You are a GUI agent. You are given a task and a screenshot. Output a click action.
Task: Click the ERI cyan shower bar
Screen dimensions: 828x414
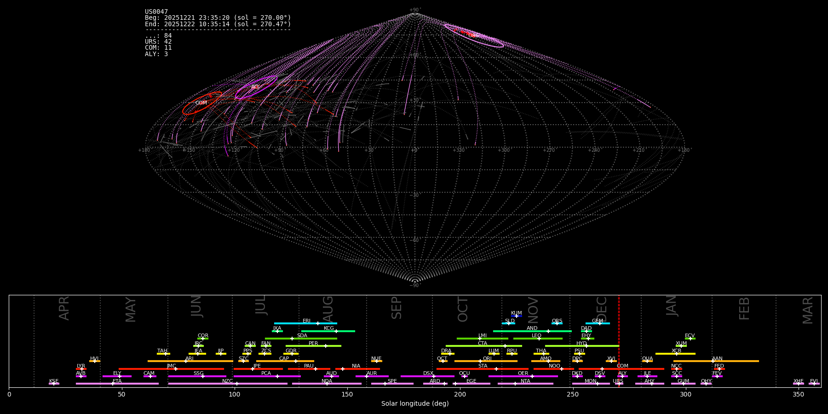click(x=305, y=323)
